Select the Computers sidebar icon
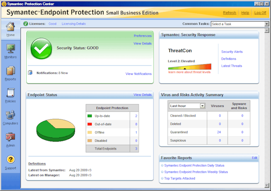 coord(10,115)
